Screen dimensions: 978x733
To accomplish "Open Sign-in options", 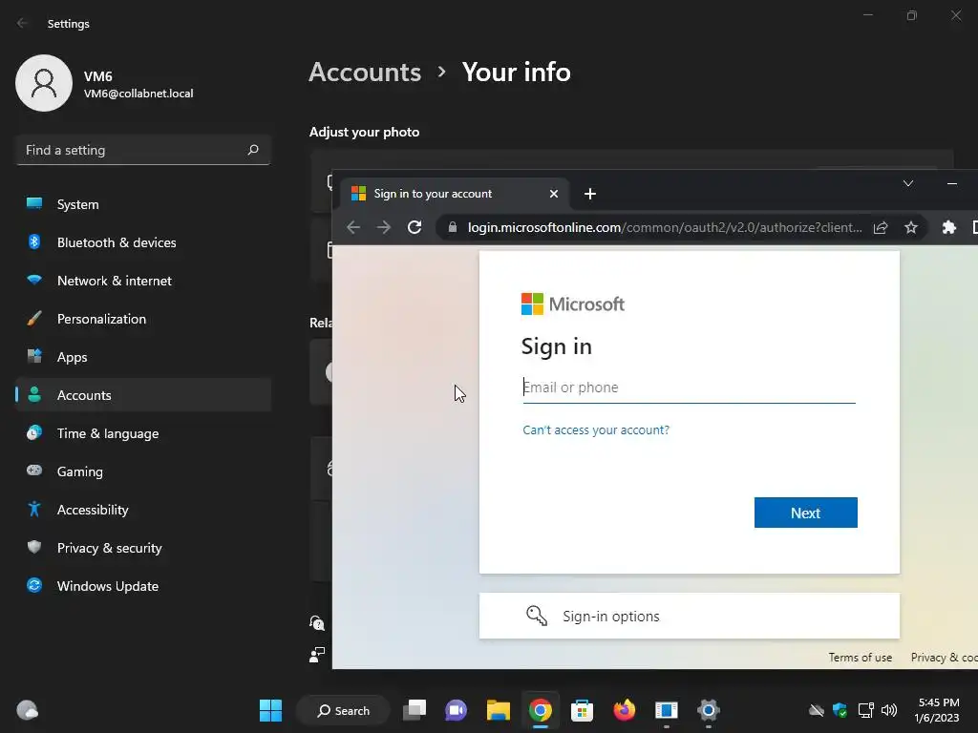I will pyautogui.click(x=690, y=616).
